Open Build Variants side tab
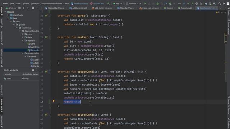Image resolution: width=230 pixels, height=129 pixels. [x=1, y=106]
